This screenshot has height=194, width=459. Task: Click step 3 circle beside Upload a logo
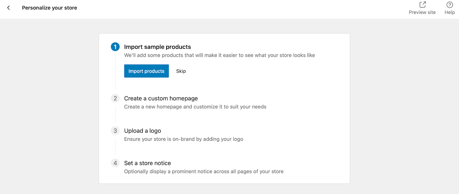[x=115, y=131]
